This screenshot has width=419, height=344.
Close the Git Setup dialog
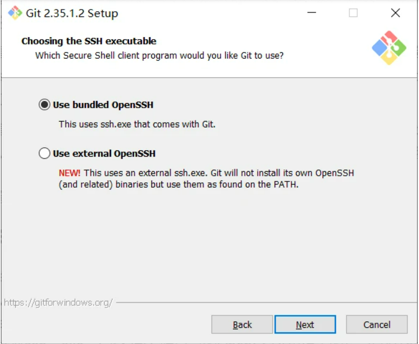coord(395,13)
